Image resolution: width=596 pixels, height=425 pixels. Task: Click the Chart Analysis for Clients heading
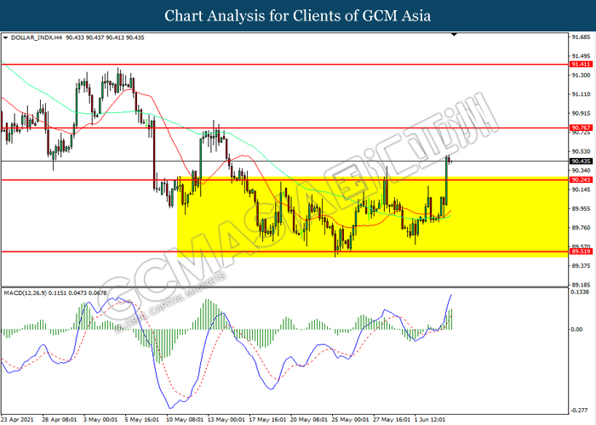[298, 16]
